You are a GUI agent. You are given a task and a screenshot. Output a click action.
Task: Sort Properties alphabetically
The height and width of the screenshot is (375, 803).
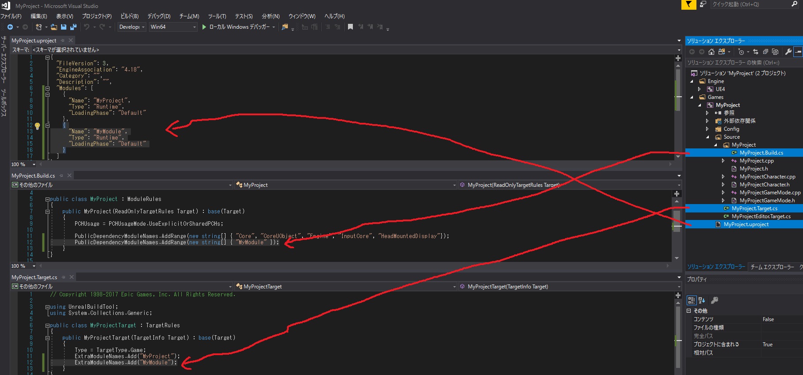point(702,300)
